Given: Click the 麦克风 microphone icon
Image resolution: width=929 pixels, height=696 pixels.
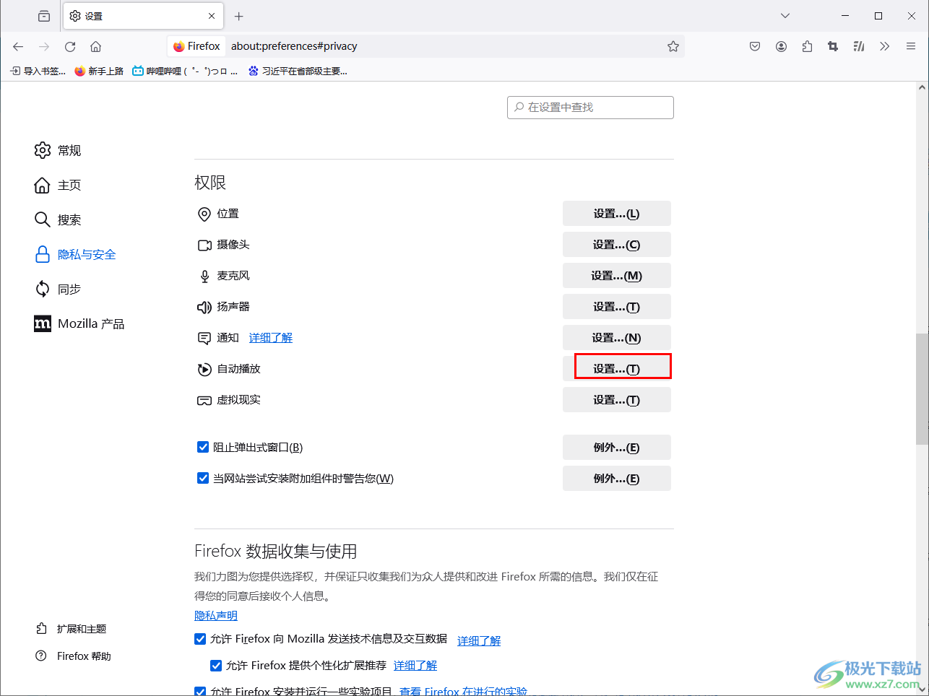Looking at the screenshot, I should coord(204,277).
